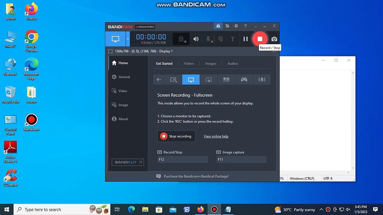
Task: Toggle speaker sound recording
Action: (196, 39)
